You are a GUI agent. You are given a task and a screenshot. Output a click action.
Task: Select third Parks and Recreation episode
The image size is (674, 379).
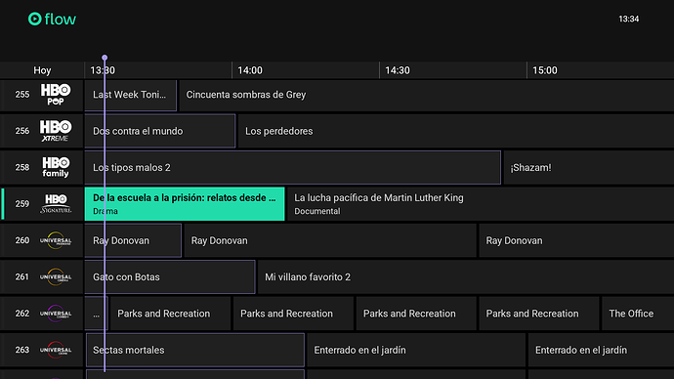coord(416,314)
